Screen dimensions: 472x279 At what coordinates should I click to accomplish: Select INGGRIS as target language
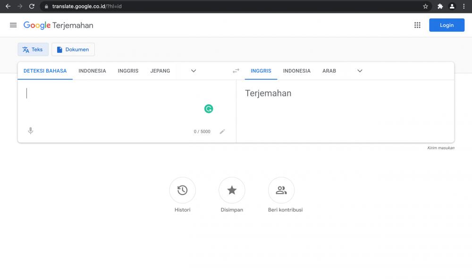(261, 71)
